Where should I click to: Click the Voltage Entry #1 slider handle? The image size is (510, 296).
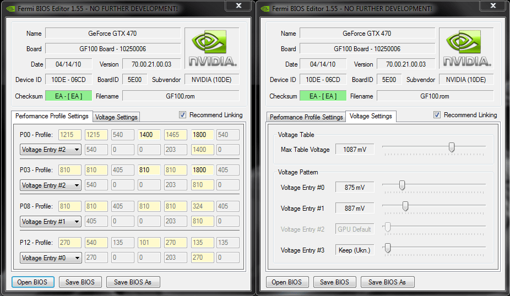point(405,206)
